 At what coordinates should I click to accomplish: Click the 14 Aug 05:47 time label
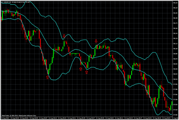point(91,118)
